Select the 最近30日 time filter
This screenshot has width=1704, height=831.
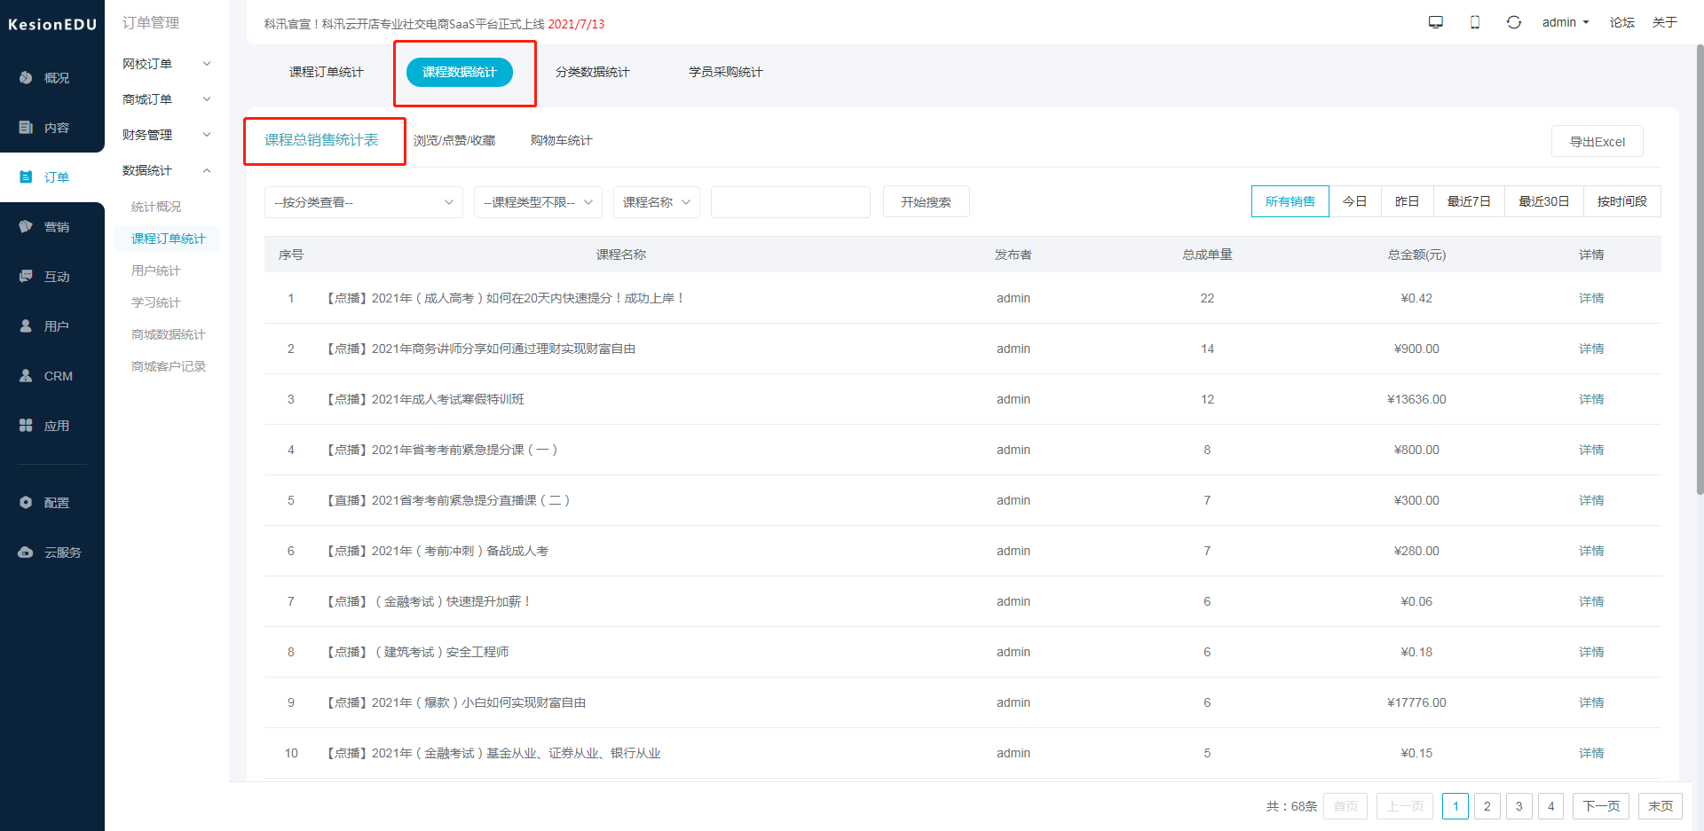1543,201
